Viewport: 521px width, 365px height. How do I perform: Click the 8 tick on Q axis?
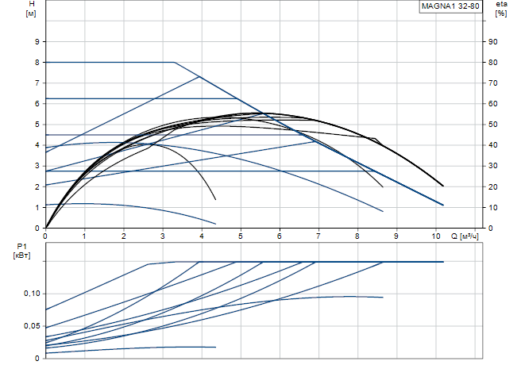click(357, 236)
